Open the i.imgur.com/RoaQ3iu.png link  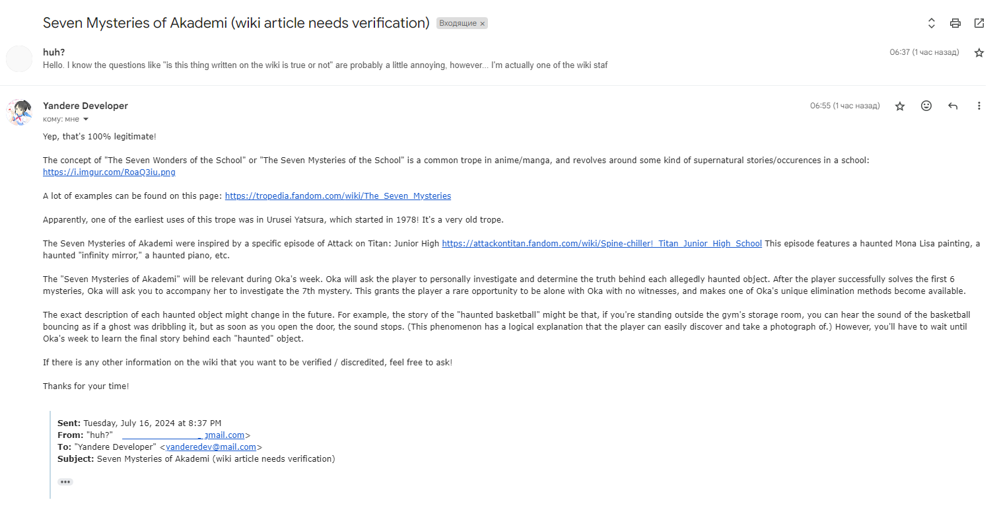click(109, 172)
